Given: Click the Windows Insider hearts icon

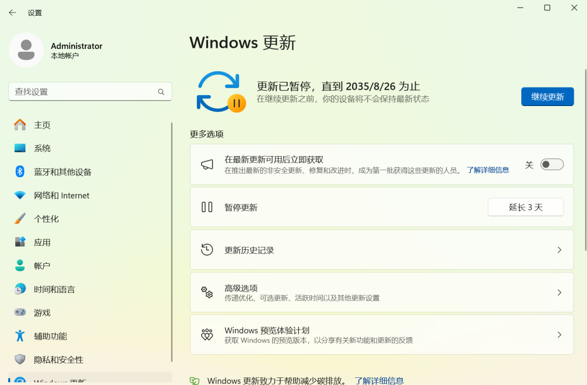Looking at the screenshot, I should (207, 334).
